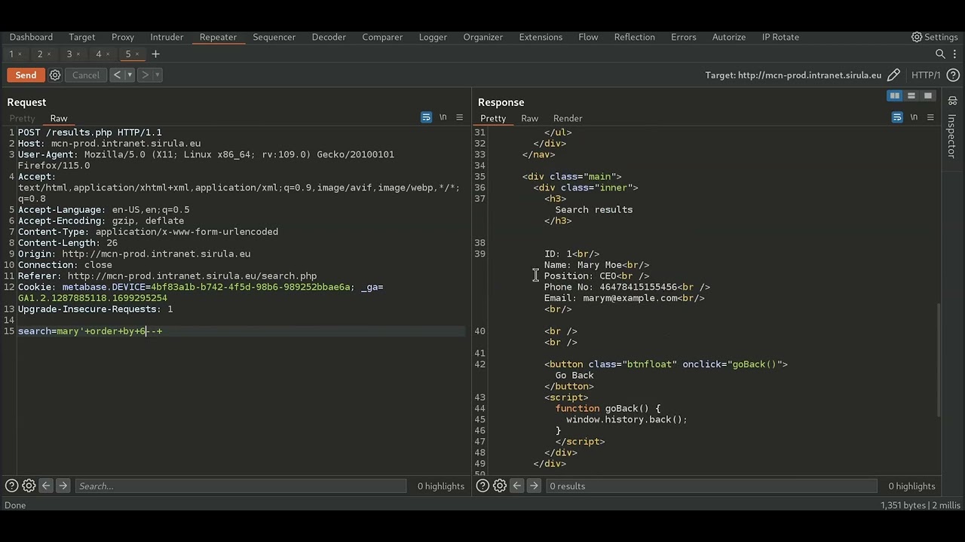Close Repeater tab 5

137,54
